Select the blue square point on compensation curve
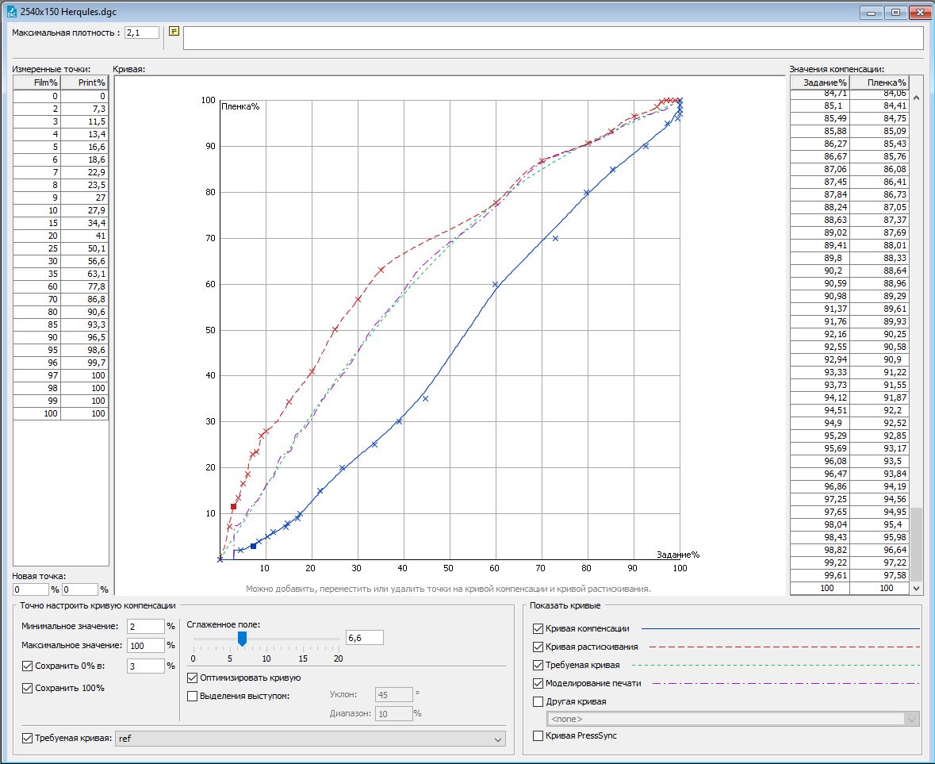 click(x=254, y=547)
